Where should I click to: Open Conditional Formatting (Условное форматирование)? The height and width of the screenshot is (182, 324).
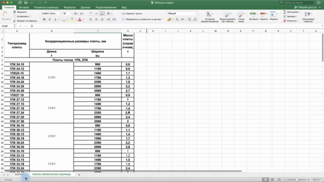tap(210, 17)
